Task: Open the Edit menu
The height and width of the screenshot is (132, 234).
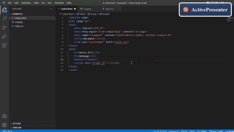Action: coord(16,3)
